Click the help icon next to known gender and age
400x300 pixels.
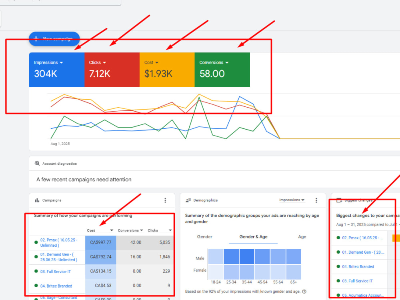[304, 292]
